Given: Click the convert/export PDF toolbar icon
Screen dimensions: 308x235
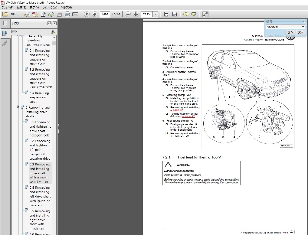Looking at the screenshot, I should 27,14.
